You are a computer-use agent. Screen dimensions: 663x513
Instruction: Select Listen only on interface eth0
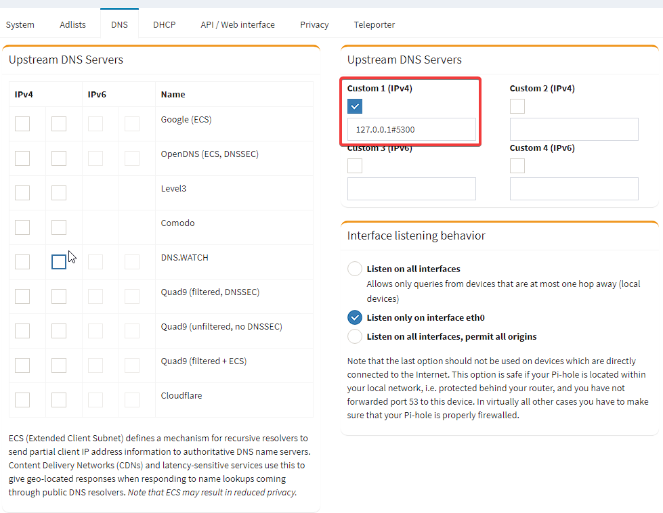[x=355, y=317]
